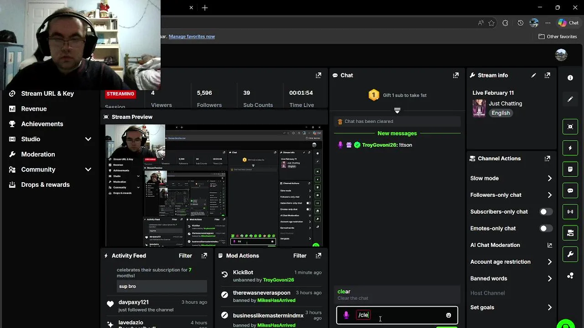This screenshot has height=328, width=584.
Task: Click the lightning bolt icon in right sidebar
Action: pos(570,148)
